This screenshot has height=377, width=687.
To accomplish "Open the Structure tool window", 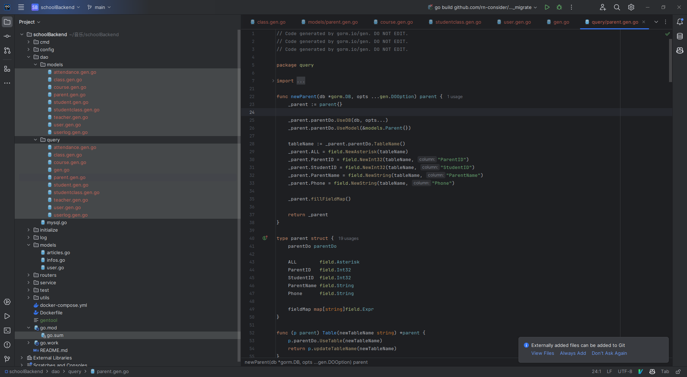I will pyautogui.click(x=7, y=69).
